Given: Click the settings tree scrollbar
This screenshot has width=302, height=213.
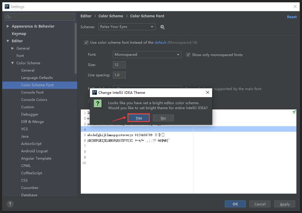Looking at the screenshot, I should pyautogui.click(x=76, y=48).
